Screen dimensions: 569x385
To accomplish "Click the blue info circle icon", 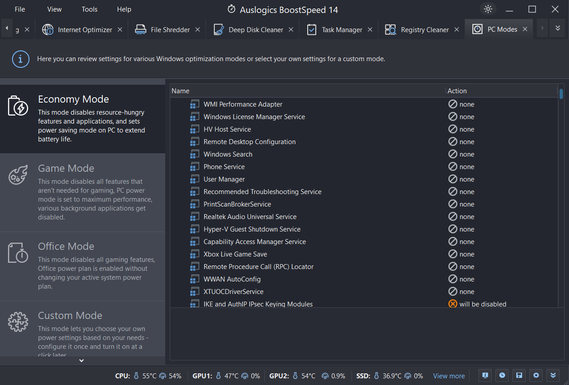I will [x=21, y=59].
